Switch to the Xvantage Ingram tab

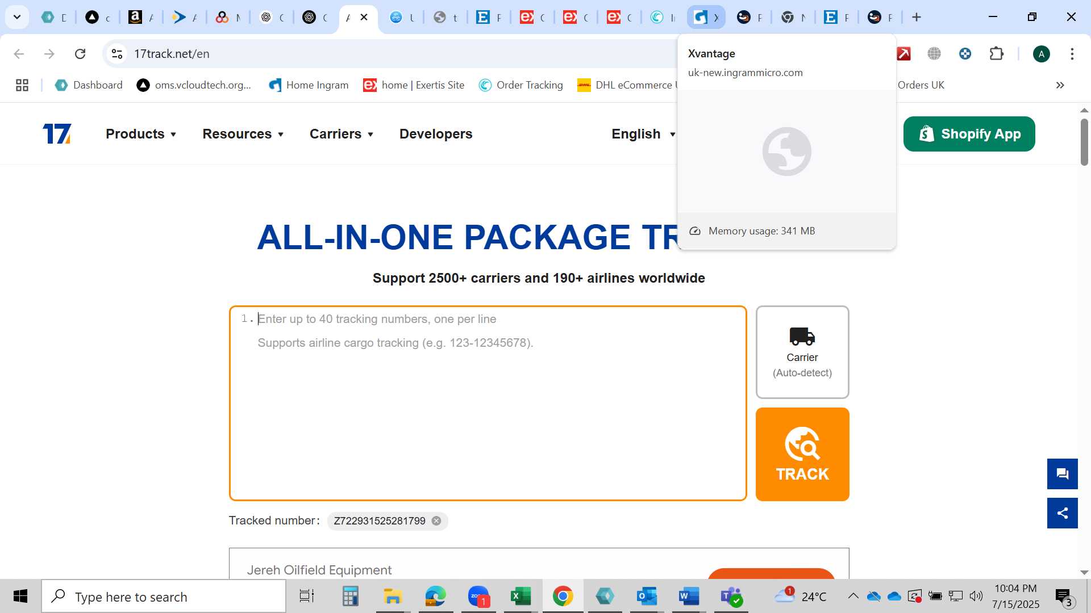[706, 17]
